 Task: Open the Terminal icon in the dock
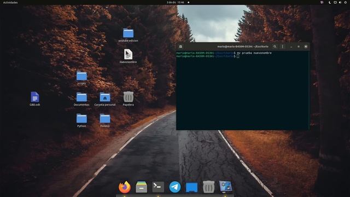coord(158,187)
